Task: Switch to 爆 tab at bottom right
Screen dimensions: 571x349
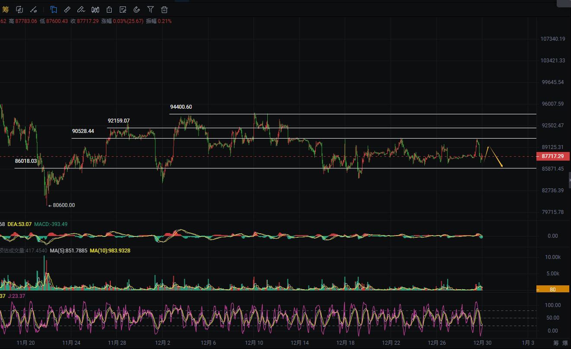Action: point(566,343)
